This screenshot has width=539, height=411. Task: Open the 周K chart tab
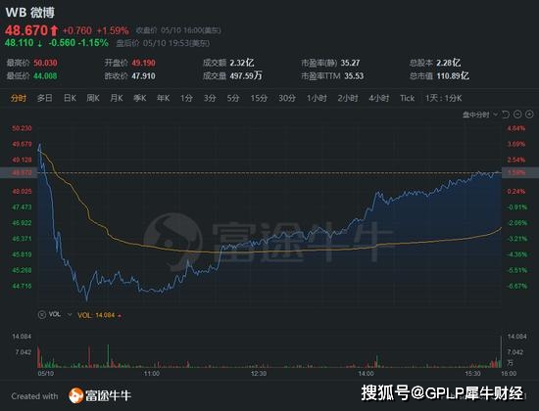point(93,98)
